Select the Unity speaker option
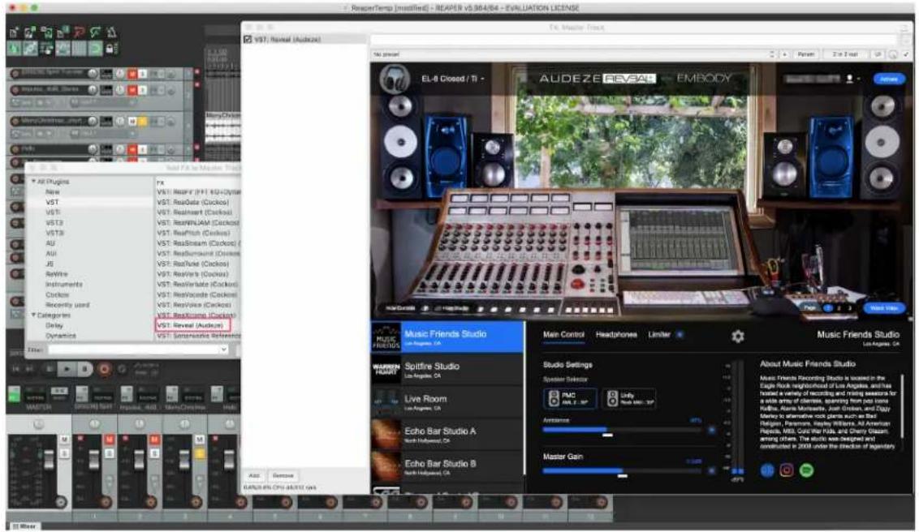 (629, 398)
